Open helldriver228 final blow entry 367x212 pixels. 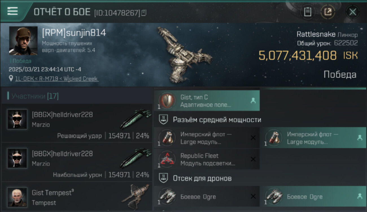(x=77, y=123)
